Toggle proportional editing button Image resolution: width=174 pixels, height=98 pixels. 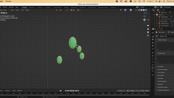pyautogui.click(x=78, y=10)
